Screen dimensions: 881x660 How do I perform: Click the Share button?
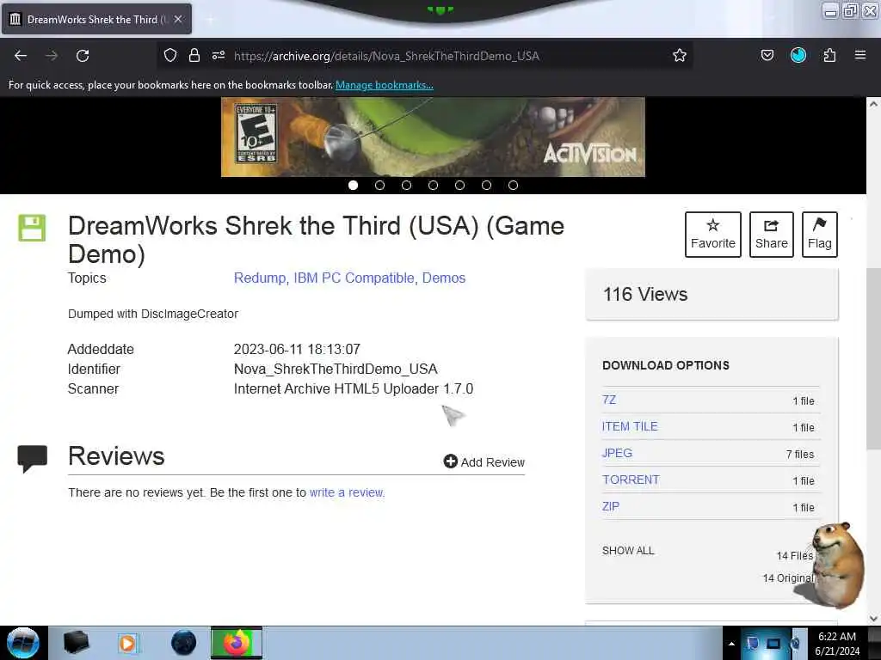[772, 235]
